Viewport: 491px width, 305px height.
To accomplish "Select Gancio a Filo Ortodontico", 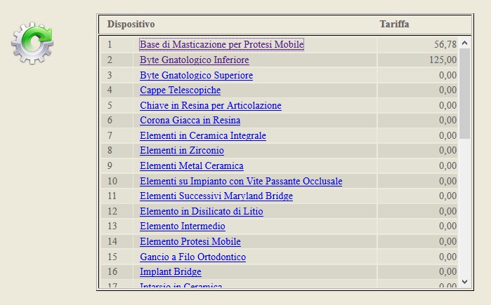I will click(x=193, y=257).
